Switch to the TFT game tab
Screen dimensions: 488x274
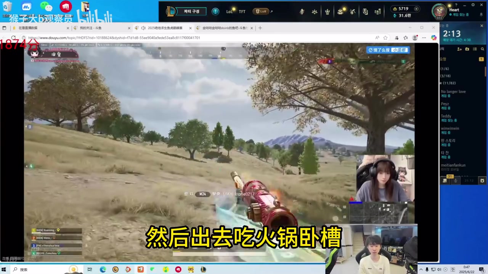[x=242, y=11]
